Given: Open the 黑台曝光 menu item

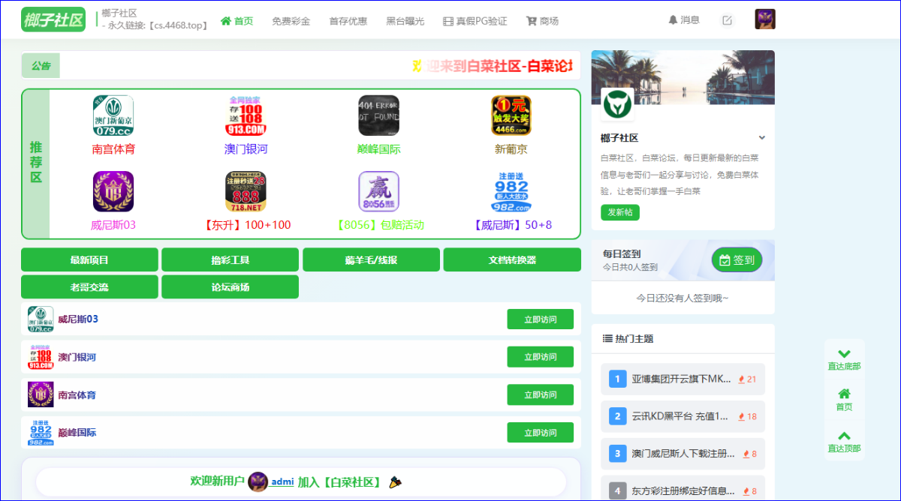Looking at the screenshot, I should coord(405,21).
